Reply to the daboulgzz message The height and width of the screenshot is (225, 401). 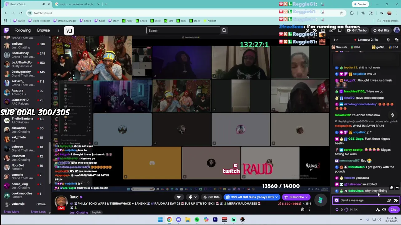tap(397, 188)
